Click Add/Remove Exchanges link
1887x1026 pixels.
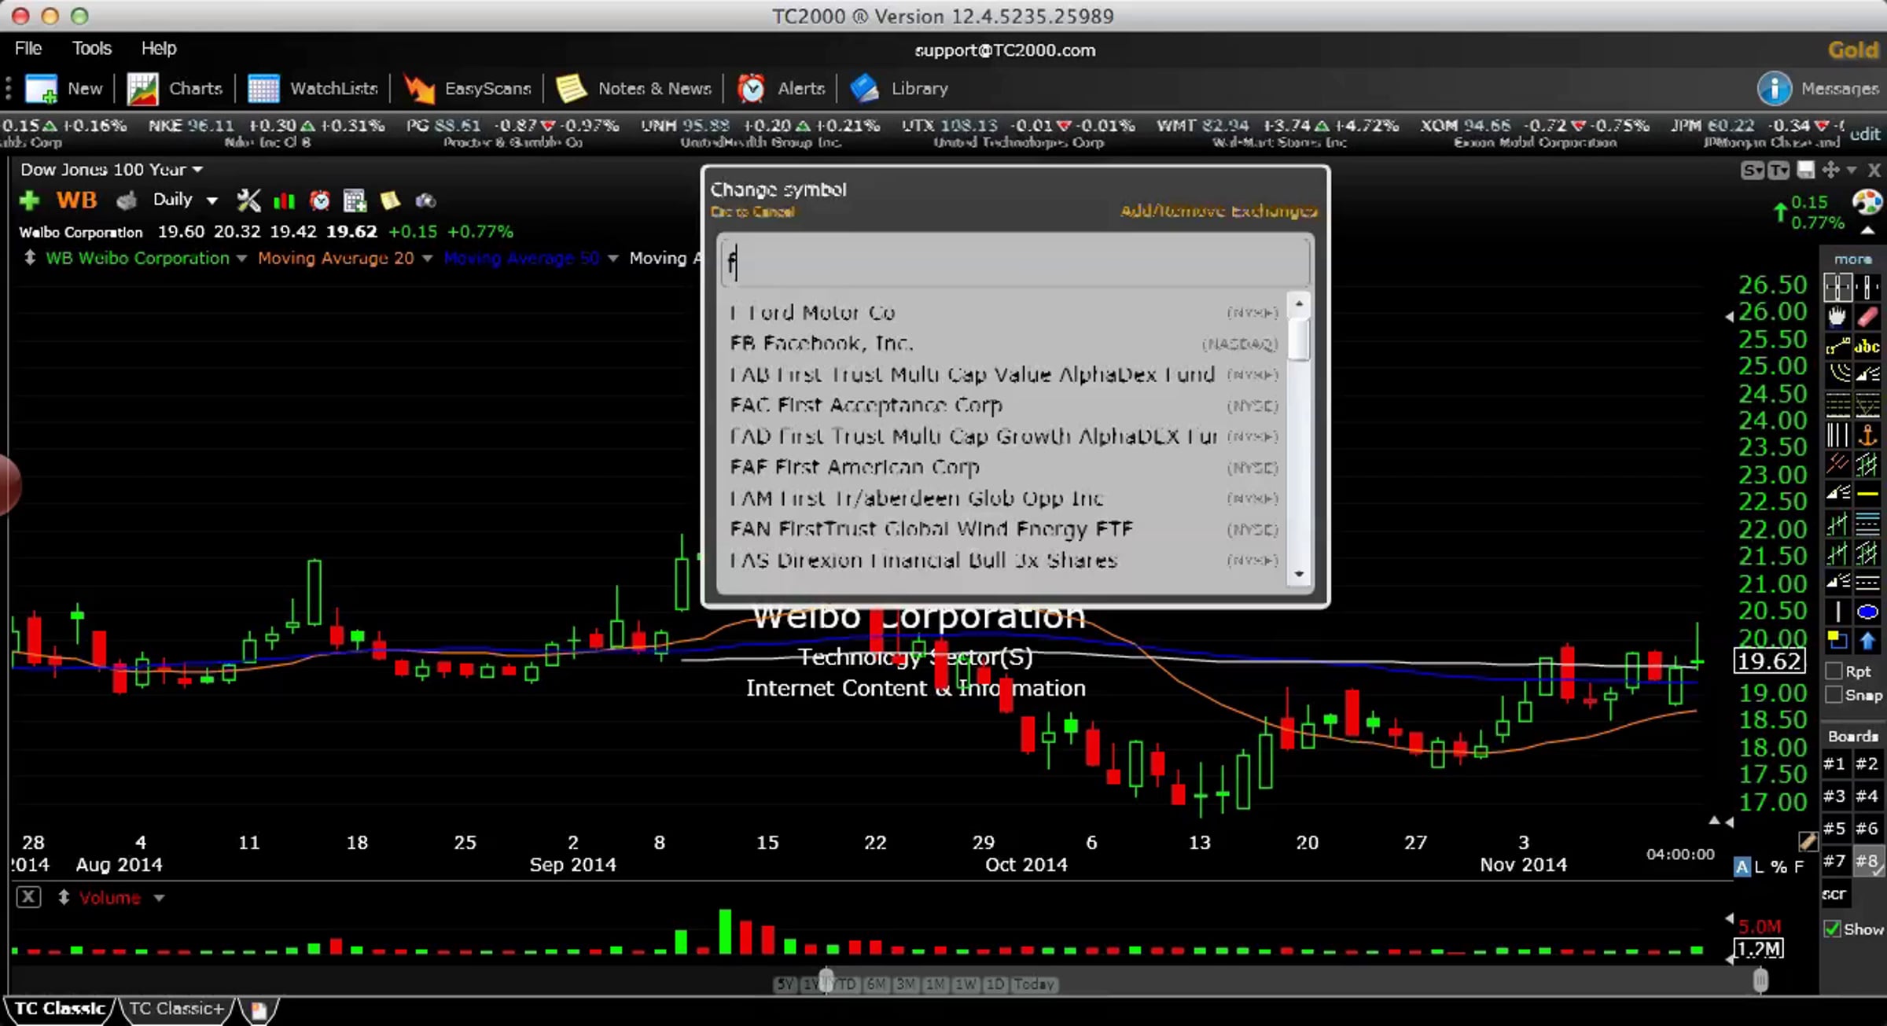[1219, 211]
